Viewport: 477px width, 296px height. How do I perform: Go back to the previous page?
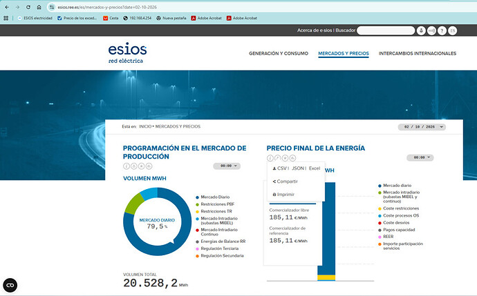point(7,7)
